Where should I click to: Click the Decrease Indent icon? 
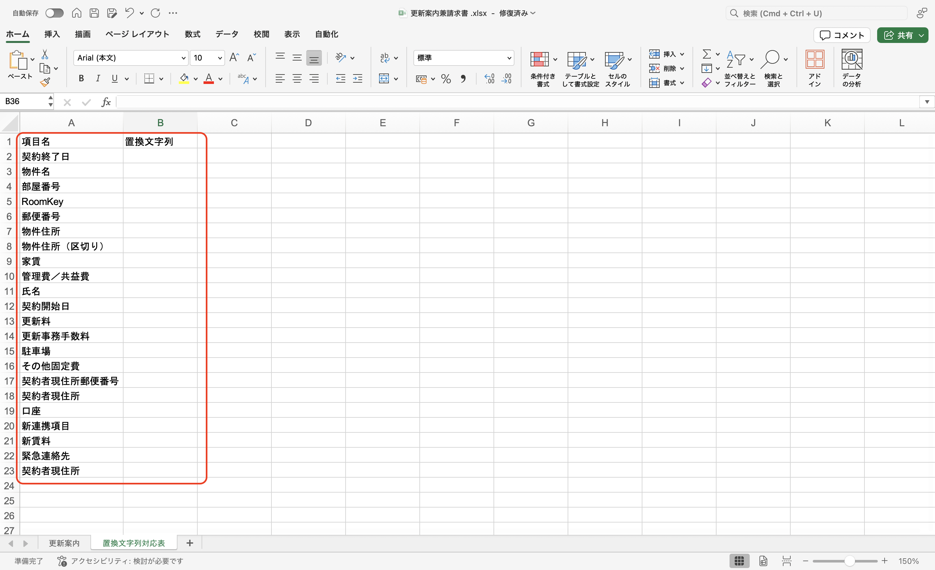click(x=340, y=79)
